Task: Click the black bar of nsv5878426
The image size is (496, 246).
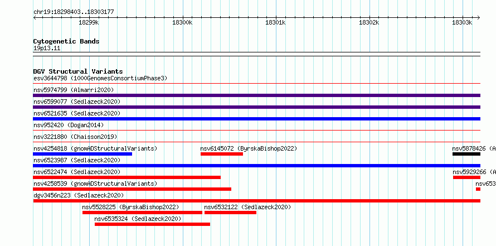Action: click(x=466, y=154)
